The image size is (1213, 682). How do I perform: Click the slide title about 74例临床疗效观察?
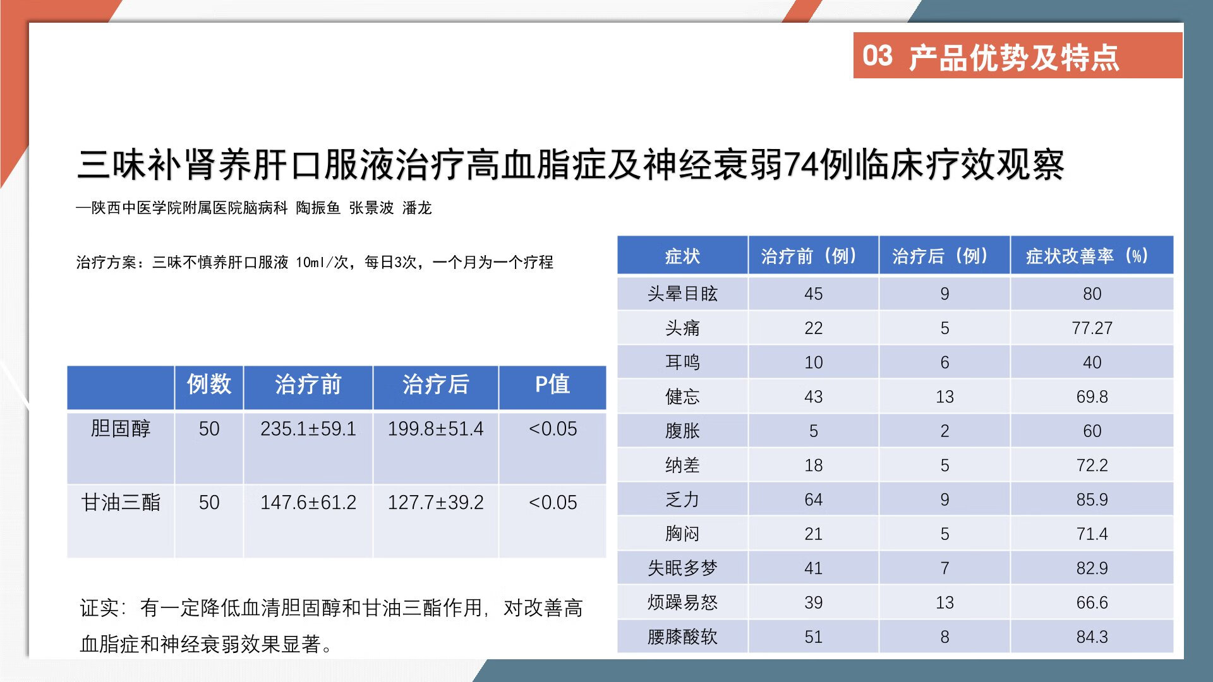click(x=570, y=165)
